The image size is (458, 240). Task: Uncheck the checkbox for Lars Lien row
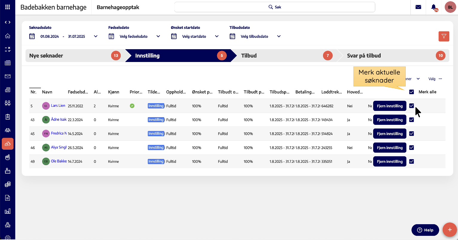[x=412, y=106]
